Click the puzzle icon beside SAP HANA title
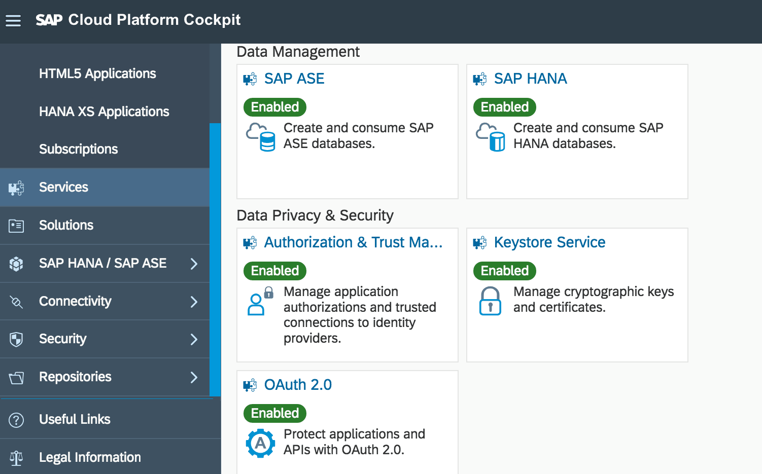762x474 pixels. click(480, 79)
